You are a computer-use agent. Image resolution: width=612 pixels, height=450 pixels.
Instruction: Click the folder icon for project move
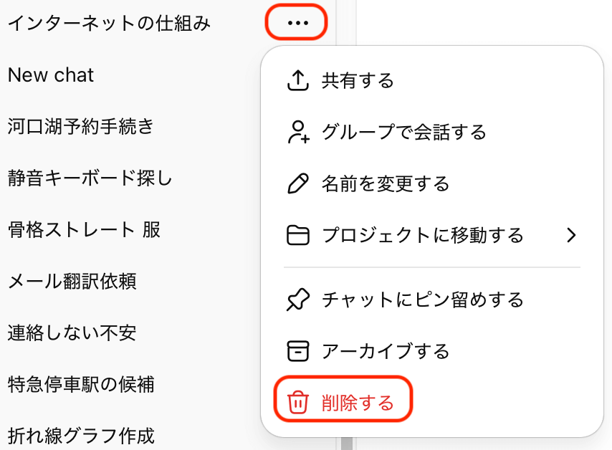[x=297, y=235]
